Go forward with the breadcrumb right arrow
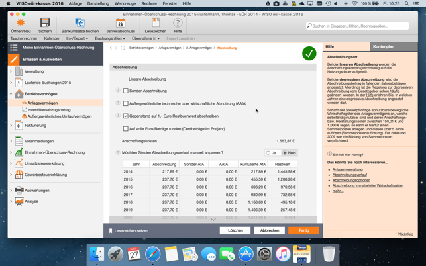The height and width of the screenshot is (266, 426). 116,48
